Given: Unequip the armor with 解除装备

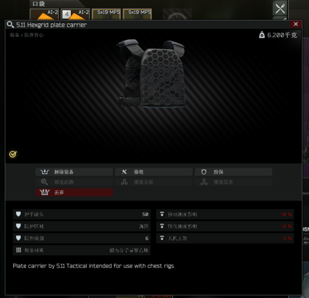Looking at the screenshot, I should click(x=74, y=172).
